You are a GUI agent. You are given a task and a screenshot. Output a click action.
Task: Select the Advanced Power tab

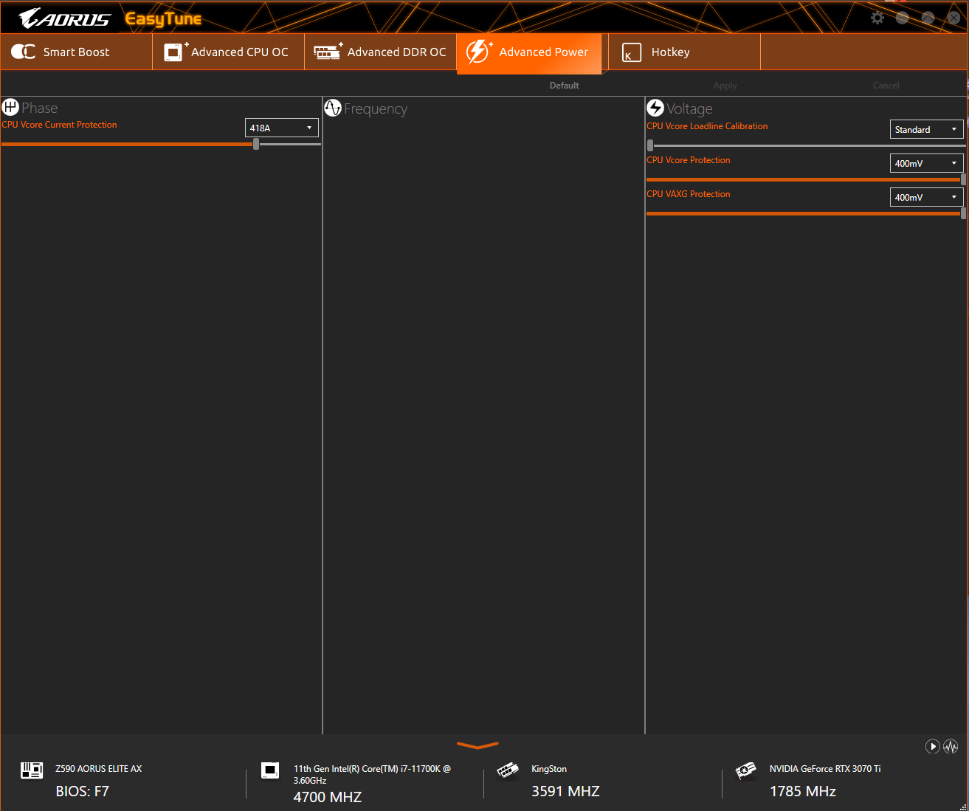pyautogui.click(x=529, y=53)
